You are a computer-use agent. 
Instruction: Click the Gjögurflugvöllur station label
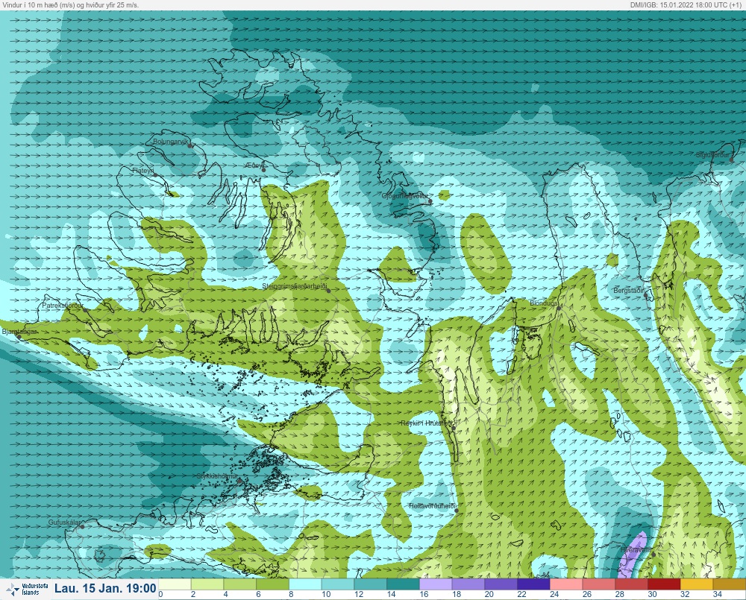(x=405, y=196)
